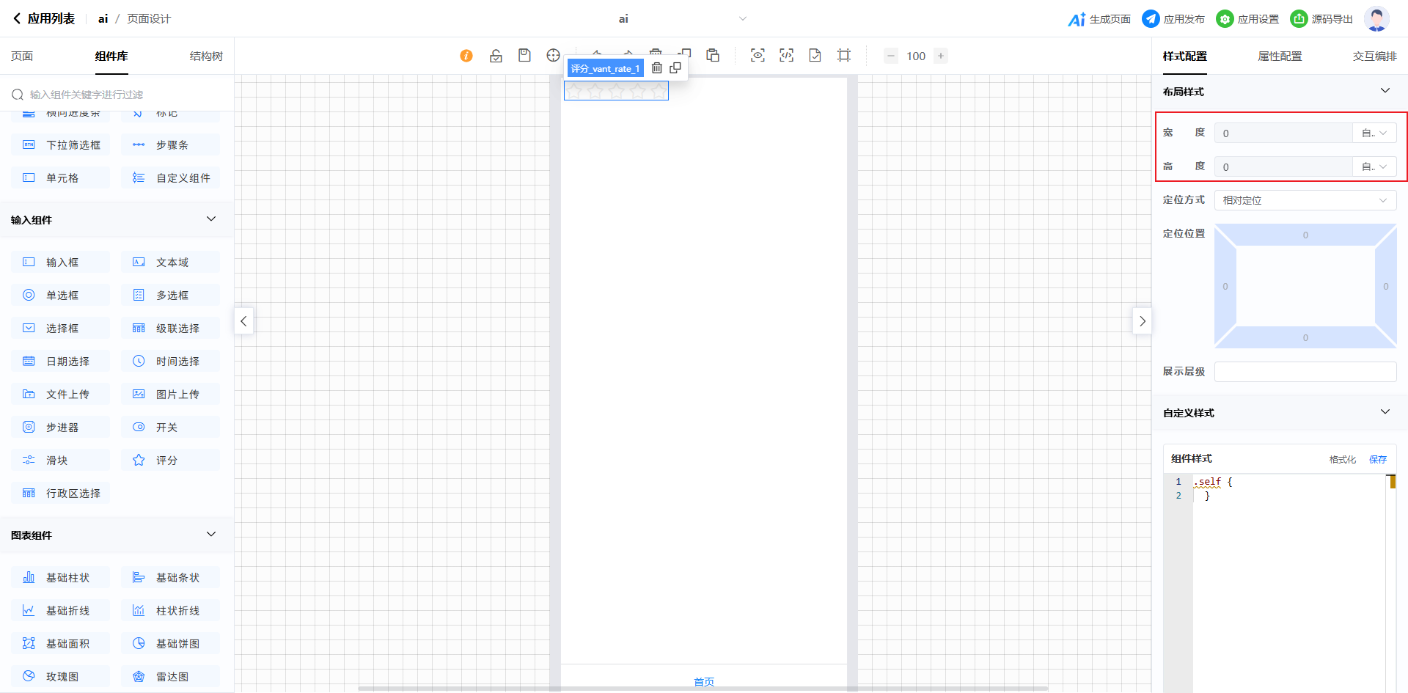Image resolution: width=1408 pixels, height=693 pixels.
Task: Click the 应用发布 button
Action: click(x=1173, y=19)
